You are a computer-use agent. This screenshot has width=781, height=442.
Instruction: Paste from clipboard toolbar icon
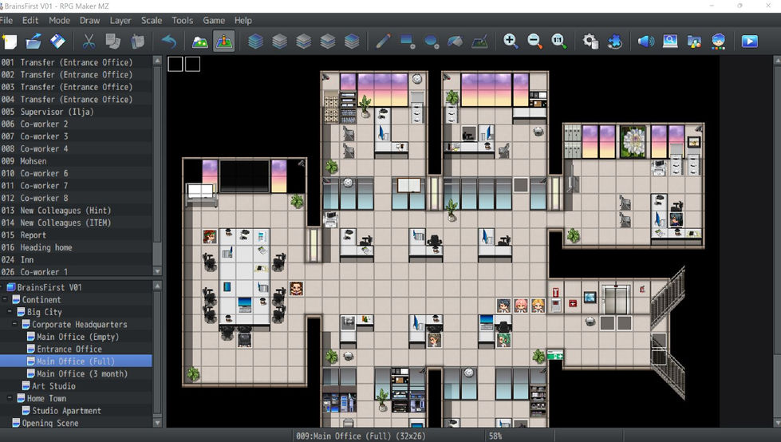click(137, 41)
